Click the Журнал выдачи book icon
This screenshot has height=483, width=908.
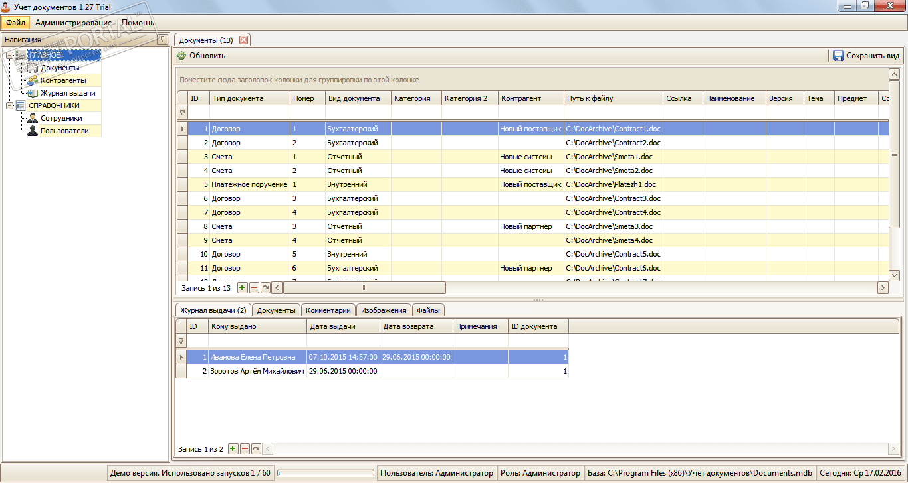(33, 93)
